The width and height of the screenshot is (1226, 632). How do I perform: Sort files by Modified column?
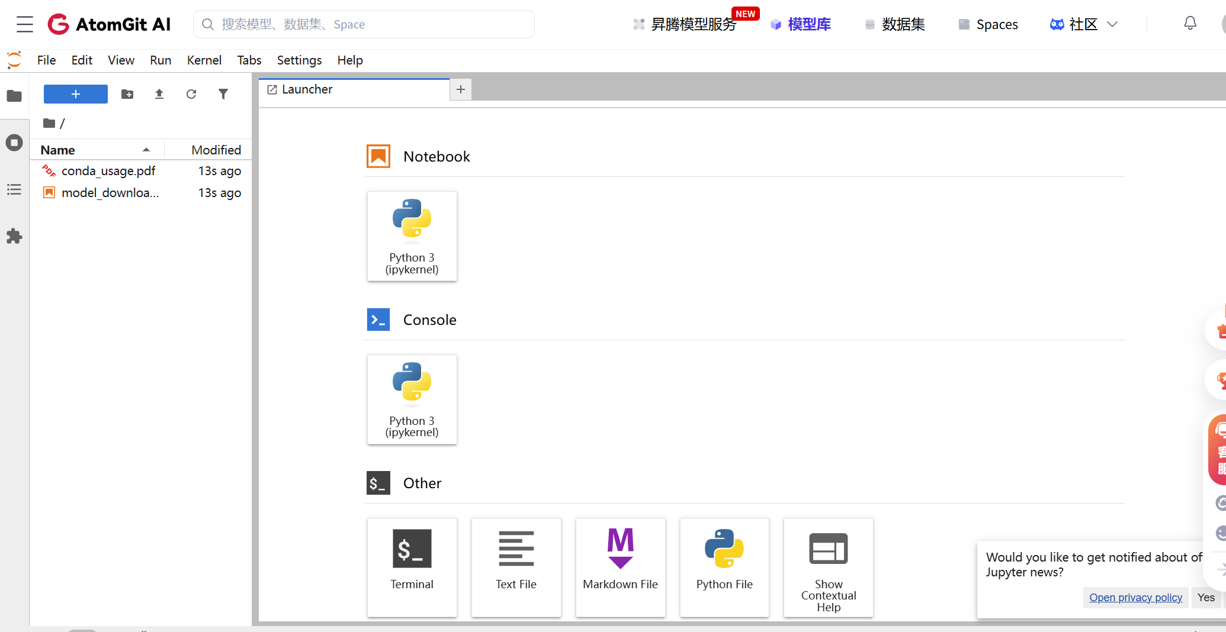208,150
